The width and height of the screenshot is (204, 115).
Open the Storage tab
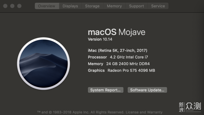[92, 6]
